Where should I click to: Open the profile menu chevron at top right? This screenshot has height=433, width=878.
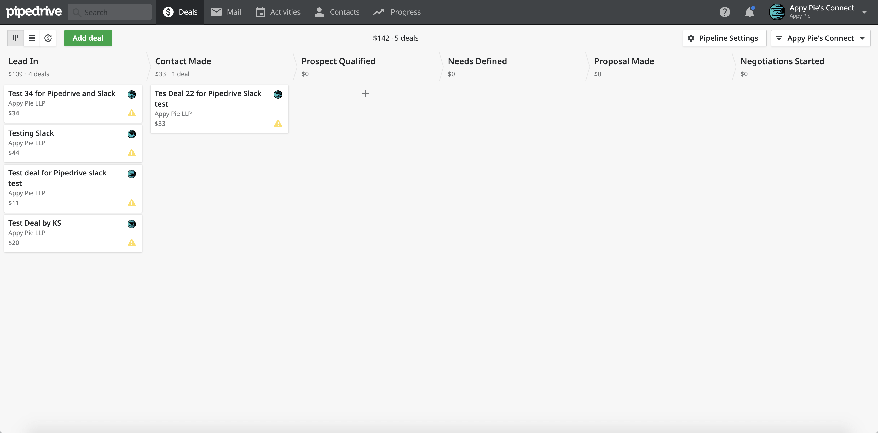(865, 12)
